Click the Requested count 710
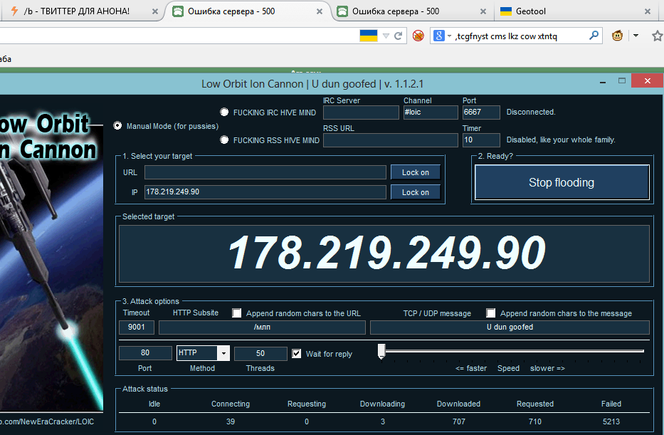664x435 pixels. click(x=535, y=421)
